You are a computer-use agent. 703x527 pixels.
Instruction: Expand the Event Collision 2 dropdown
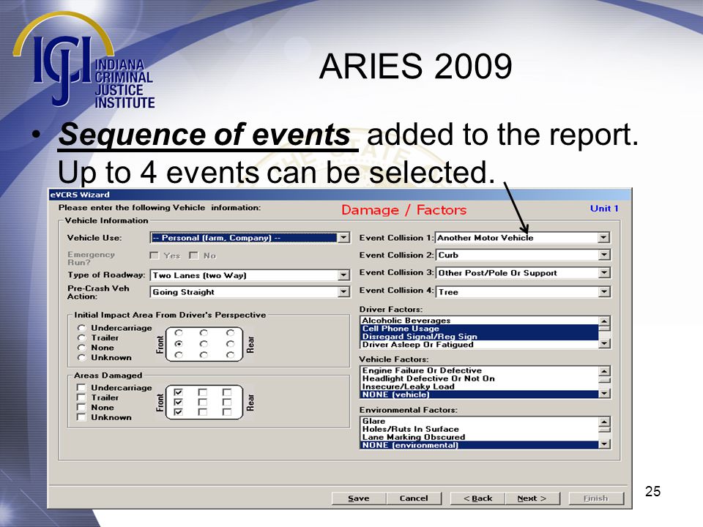(604, 255)
